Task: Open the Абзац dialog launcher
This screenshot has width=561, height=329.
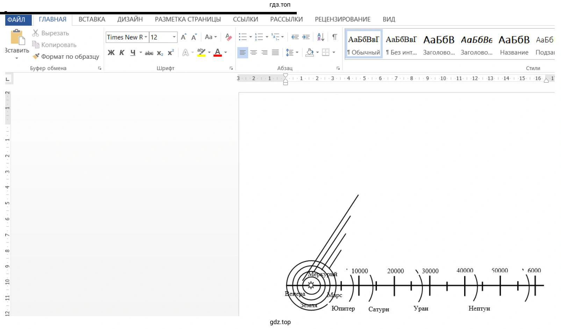Action: coord(338,68)
